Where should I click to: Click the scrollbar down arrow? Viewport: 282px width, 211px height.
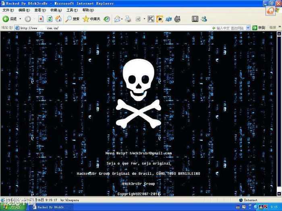(x=279, y=194)
